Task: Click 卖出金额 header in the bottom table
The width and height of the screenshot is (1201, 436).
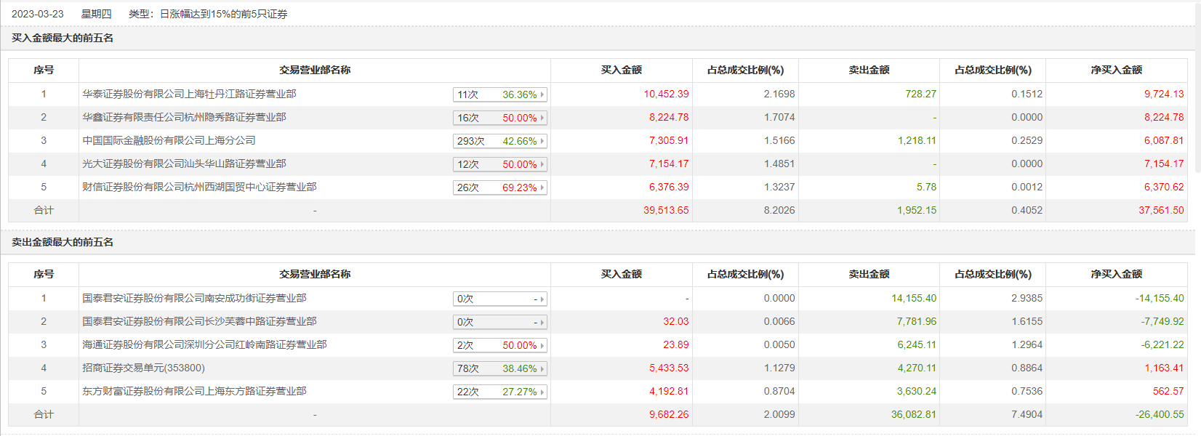Action: click(x=869, y=274)
